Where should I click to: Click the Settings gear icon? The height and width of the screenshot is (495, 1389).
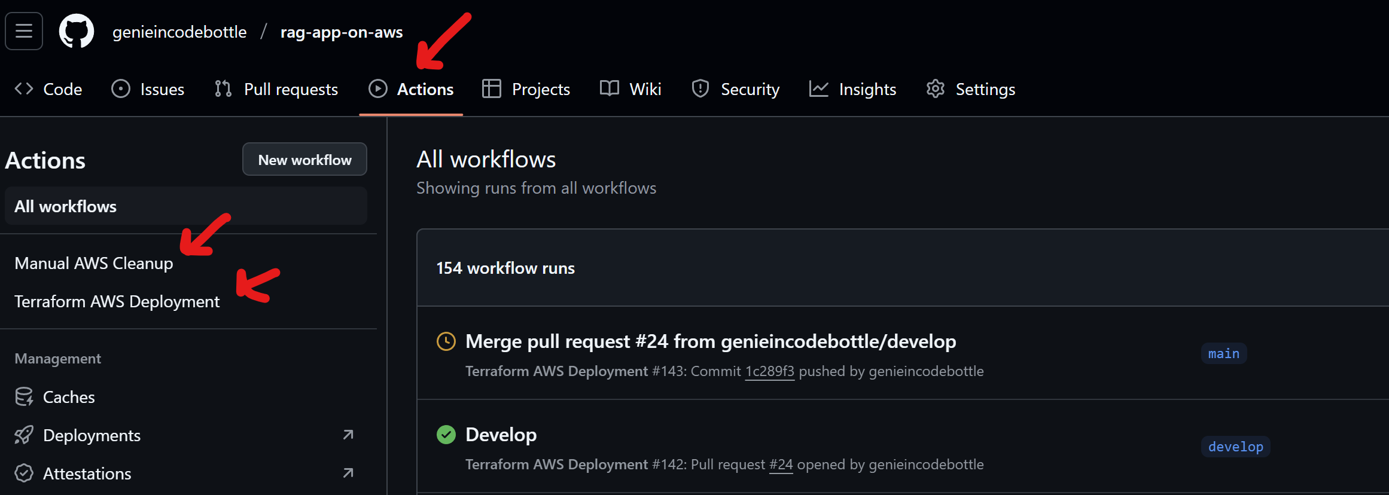[x=936, y=89]
